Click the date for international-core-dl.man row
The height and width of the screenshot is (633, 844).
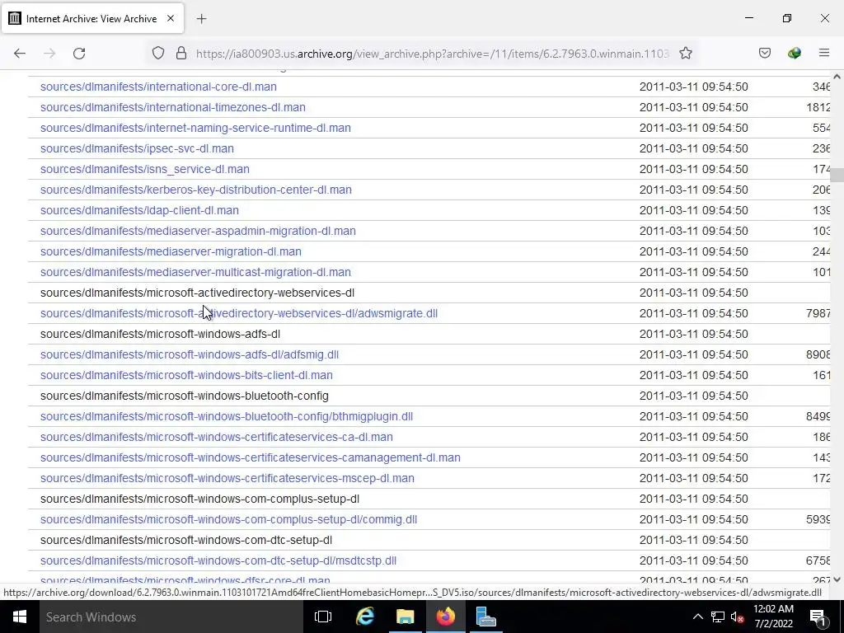[x=693, y=87]
